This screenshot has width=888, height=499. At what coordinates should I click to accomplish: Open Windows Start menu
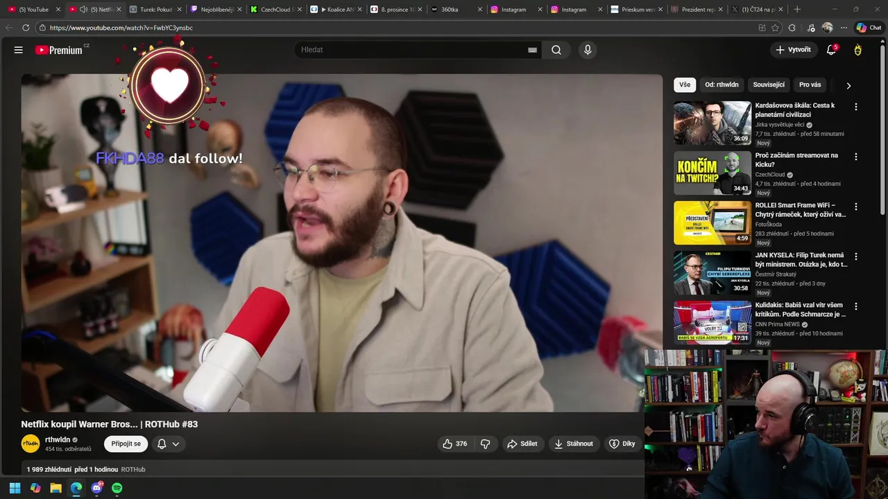(x=15, y=488)
